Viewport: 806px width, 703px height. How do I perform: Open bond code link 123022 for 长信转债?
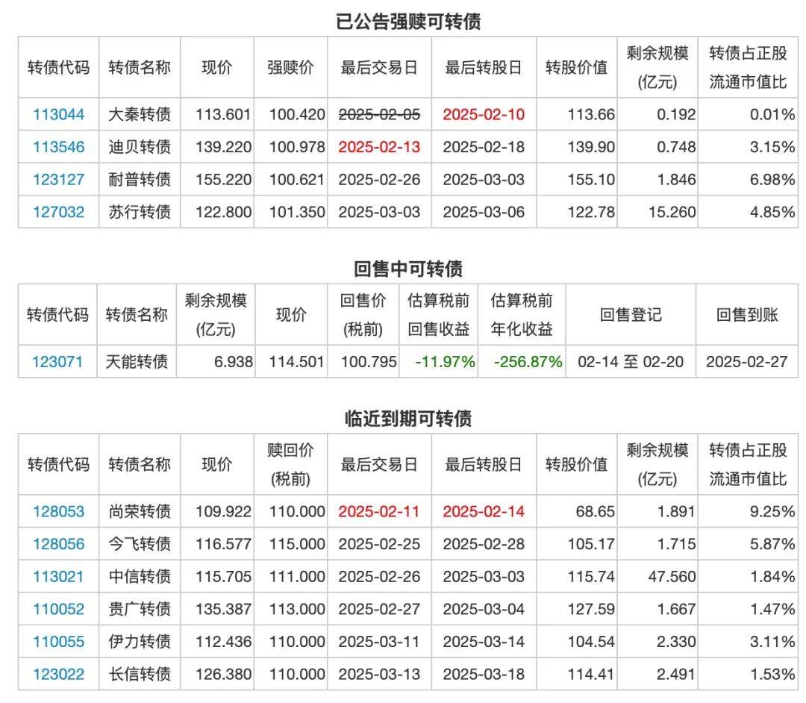click(x=57, y=673)
